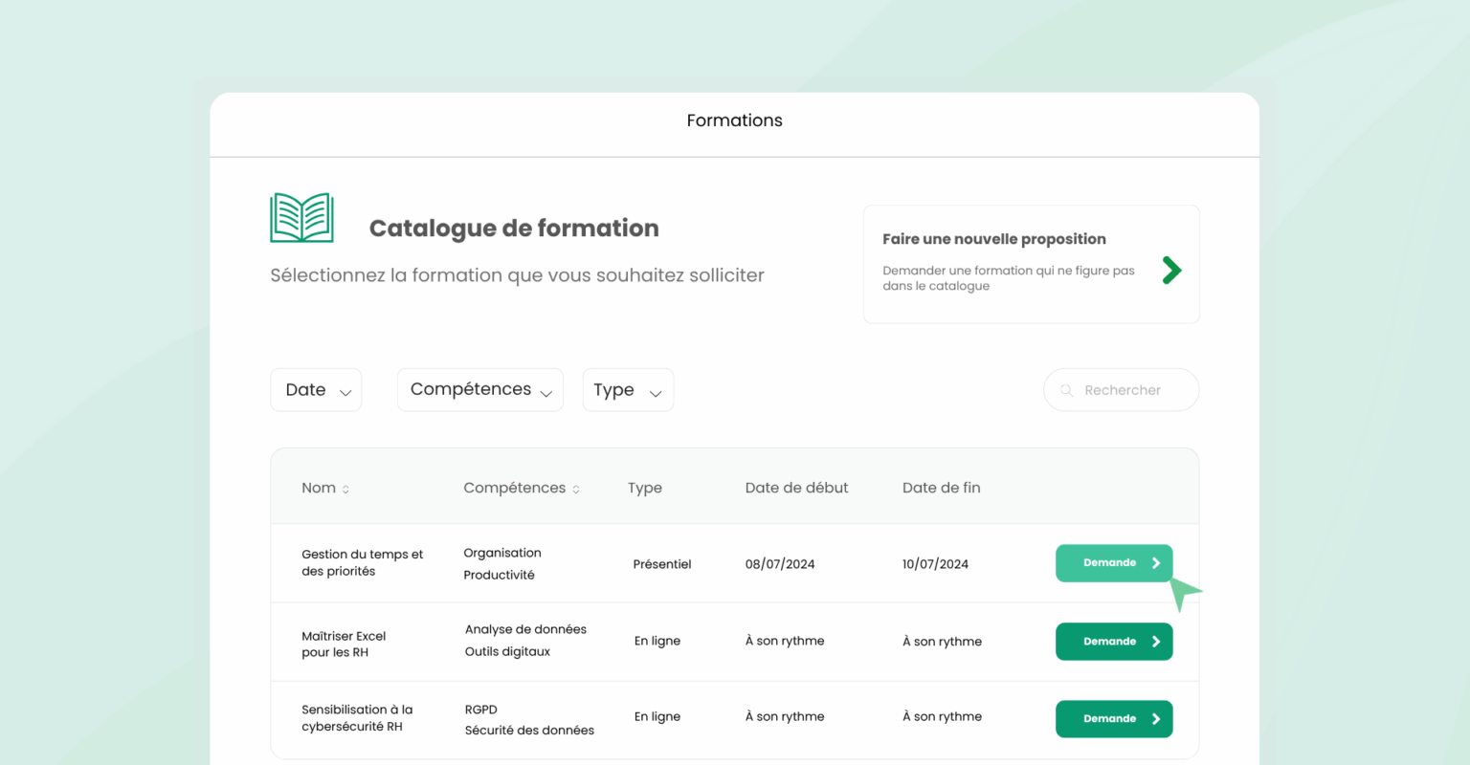Click the arrow on Maîtriser Excel Demande button

1156,642
